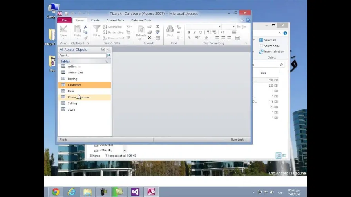Viewport: 351px width, 197px height.
Task: Minimize the ribbon with caret icon
Action: [x=242, y=20]
